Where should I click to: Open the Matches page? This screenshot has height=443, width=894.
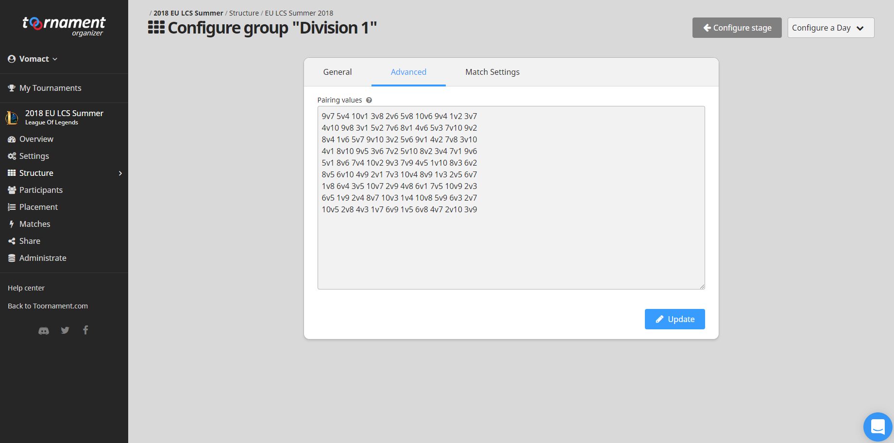34,224
